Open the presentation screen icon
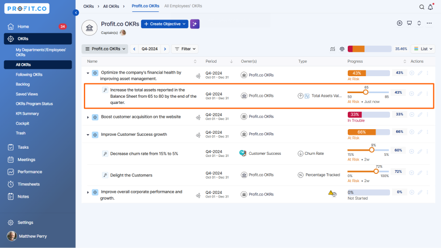The height and width of the screenshot is (248, 441). point(409,23)
